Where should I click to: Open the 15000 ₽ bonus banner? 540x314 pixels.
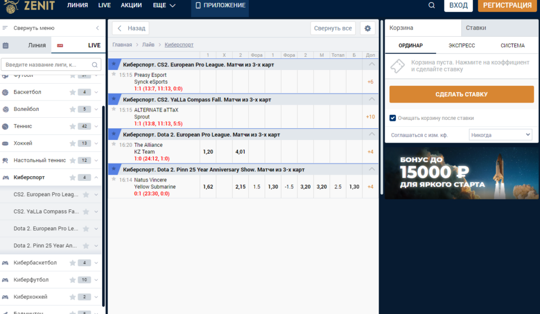pos(461,173)
